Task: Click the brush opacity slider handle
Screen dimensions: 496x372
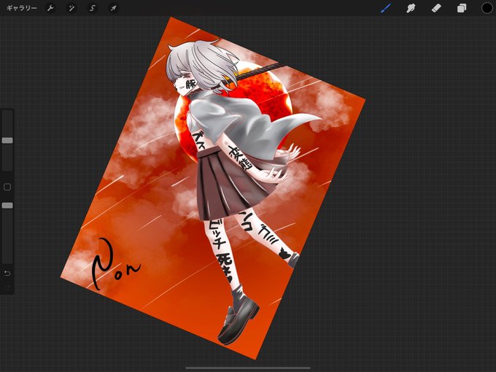Action: (x=7, y=206)
